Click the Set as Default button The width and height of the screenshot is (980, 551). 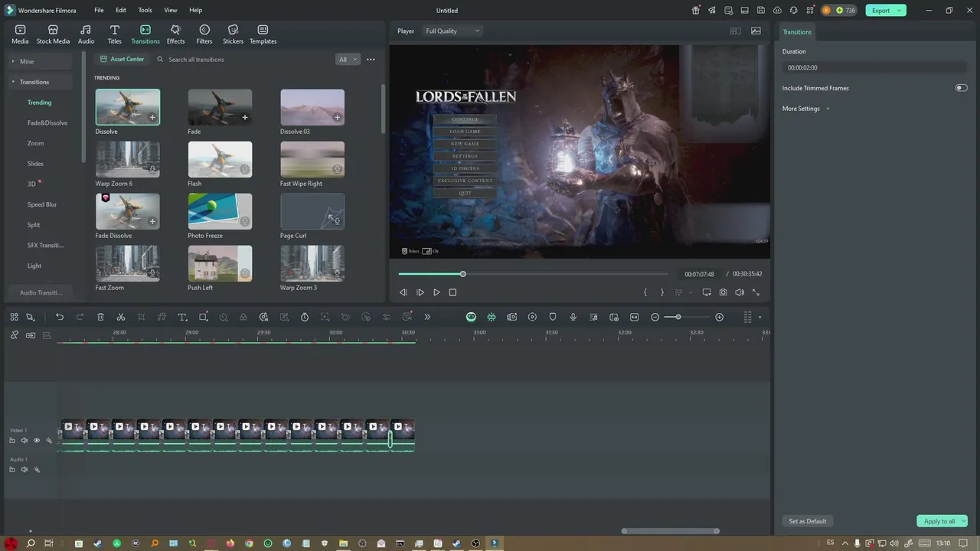pyautogui.click(x=808, y=521)
